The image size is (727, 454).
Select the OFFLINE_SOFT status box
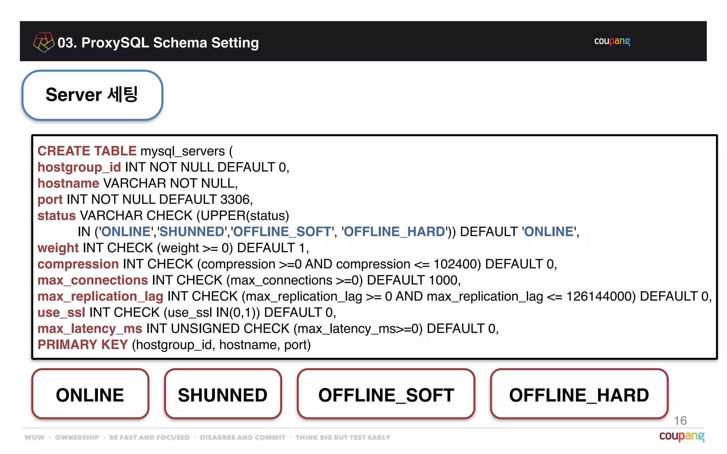click(x=386, y=394)
